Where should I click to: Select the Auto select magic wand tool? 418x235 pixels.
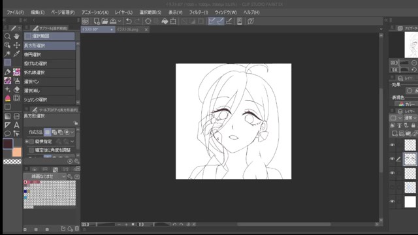pyautogui.click(x=7, y=54)
